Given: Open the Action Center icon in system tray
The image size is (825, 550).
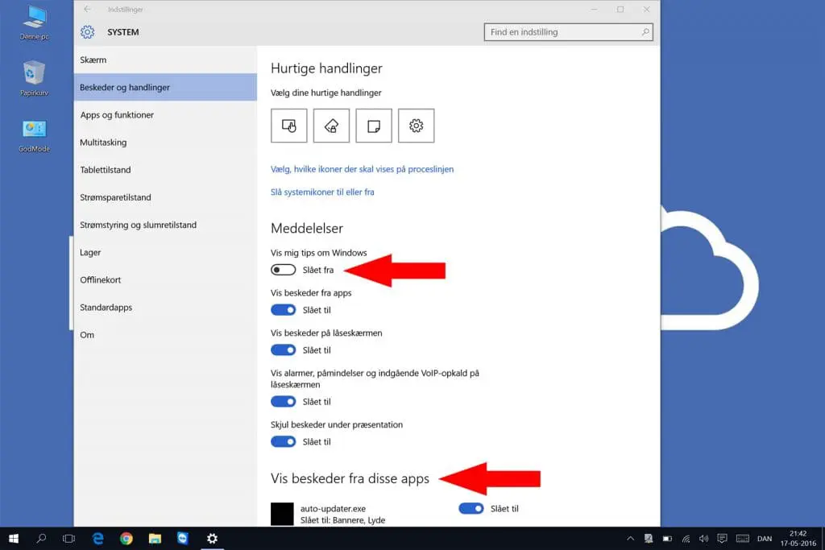Looking at the screenshot, I should pyautogui.click(x=722, y=539).
